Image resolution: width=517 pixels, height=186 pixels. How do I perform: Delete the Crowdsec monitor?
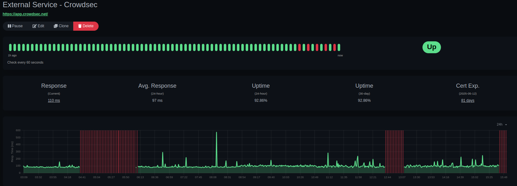[x=86, y=26]
